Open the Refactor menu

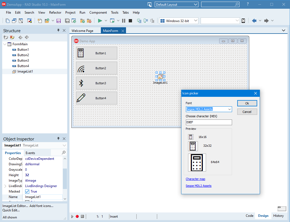(55, 13)
